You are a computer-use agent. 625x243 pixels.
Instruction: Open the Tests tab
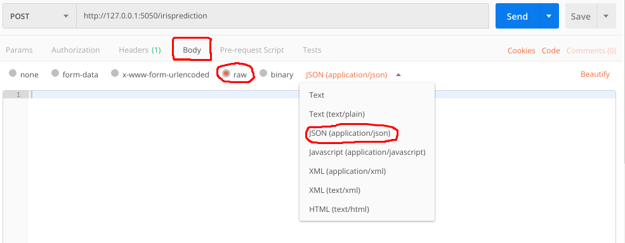tap(312, 50)
